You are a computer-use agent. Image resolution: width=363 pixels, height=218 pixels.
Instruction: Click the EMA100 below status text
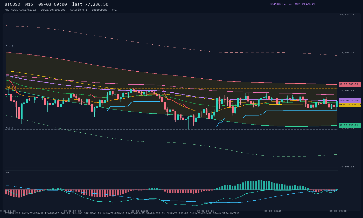point(281,4)
